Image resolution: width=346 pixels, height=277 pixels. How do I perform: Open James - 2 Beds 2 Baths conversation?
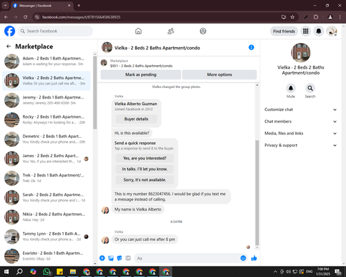tap(46, 159)
